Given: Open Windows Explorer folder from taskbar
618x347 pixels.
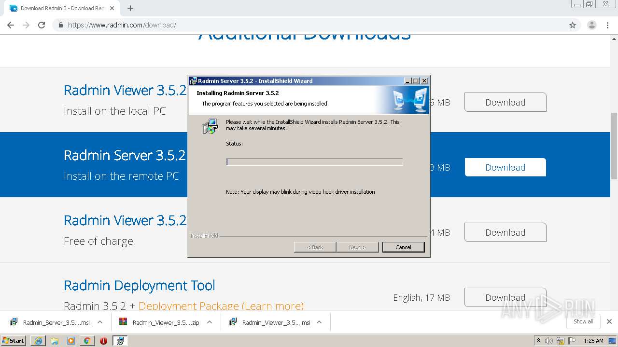Looking at the screenshot, I should 55,341.
